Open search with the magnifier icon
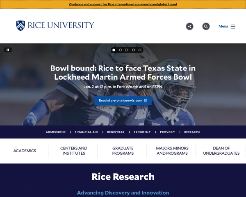This screenshot has height=197, width=246. tap(206, 26)
